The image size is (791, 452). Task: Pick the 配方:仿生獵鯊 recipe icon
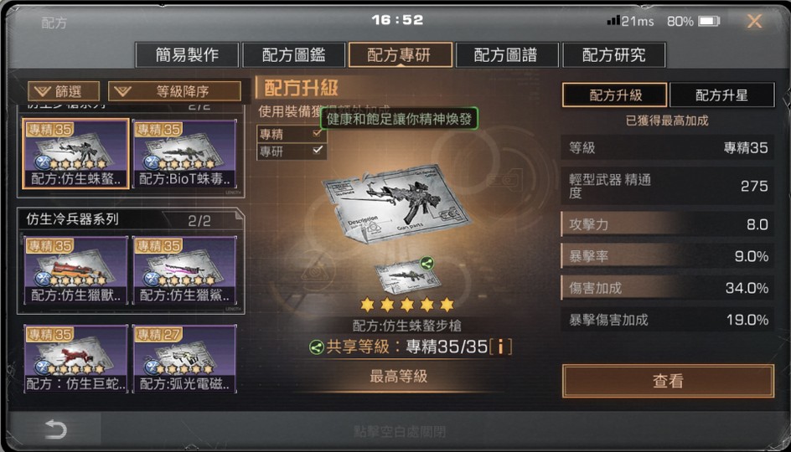pos(184,270)
